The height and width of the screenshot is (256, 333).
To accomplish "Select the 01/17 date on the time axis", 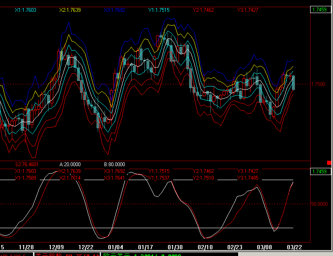I will click(x=145, y=247).
